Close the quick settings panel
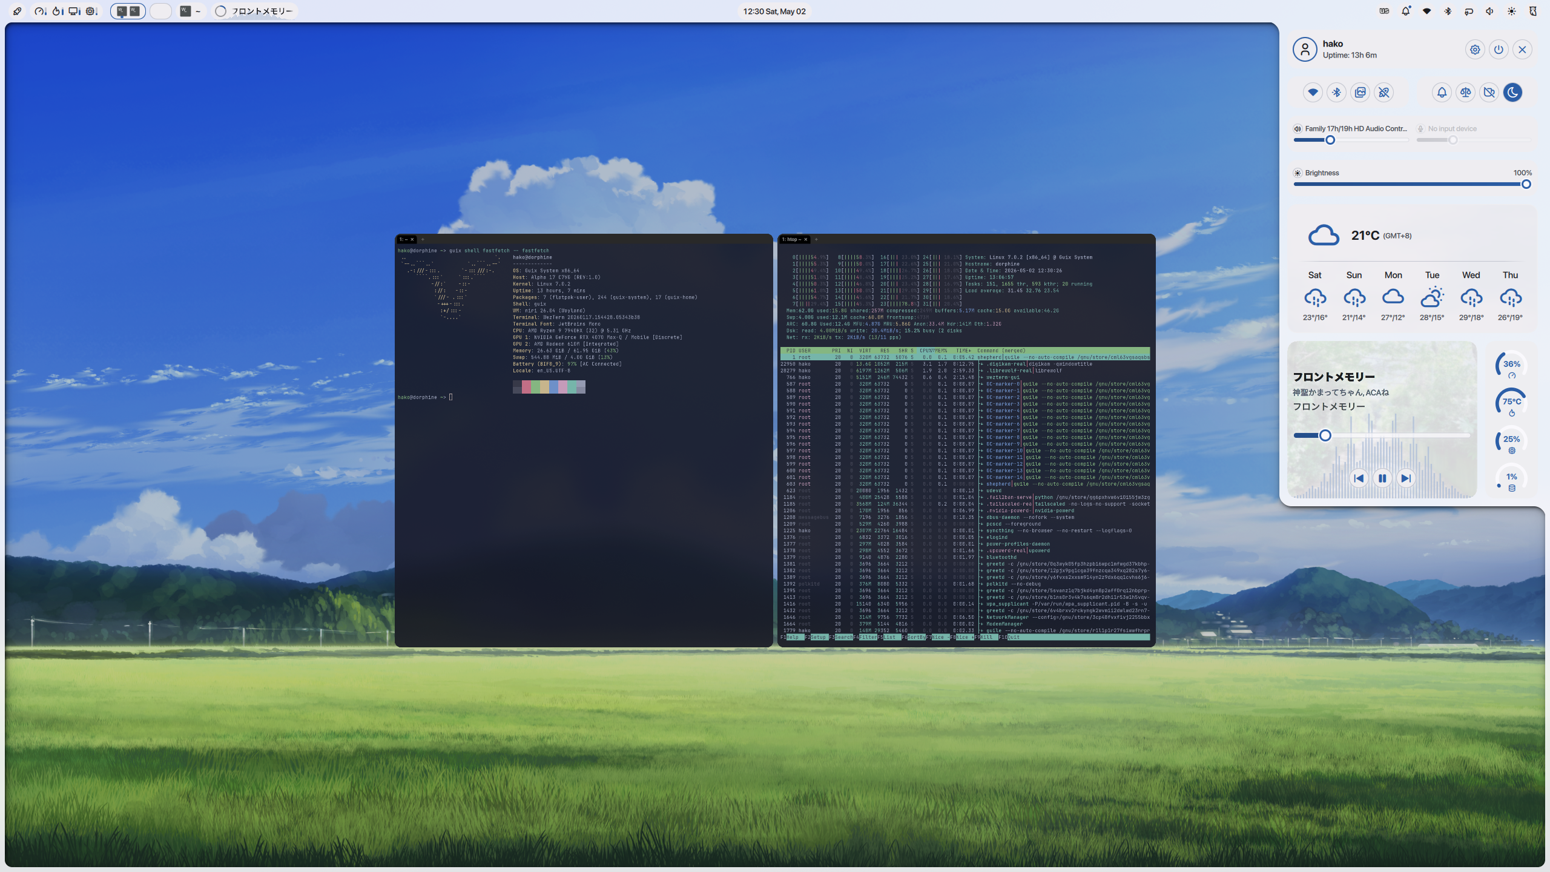The image size is (1550, 872). click(x=1522, y=50)
